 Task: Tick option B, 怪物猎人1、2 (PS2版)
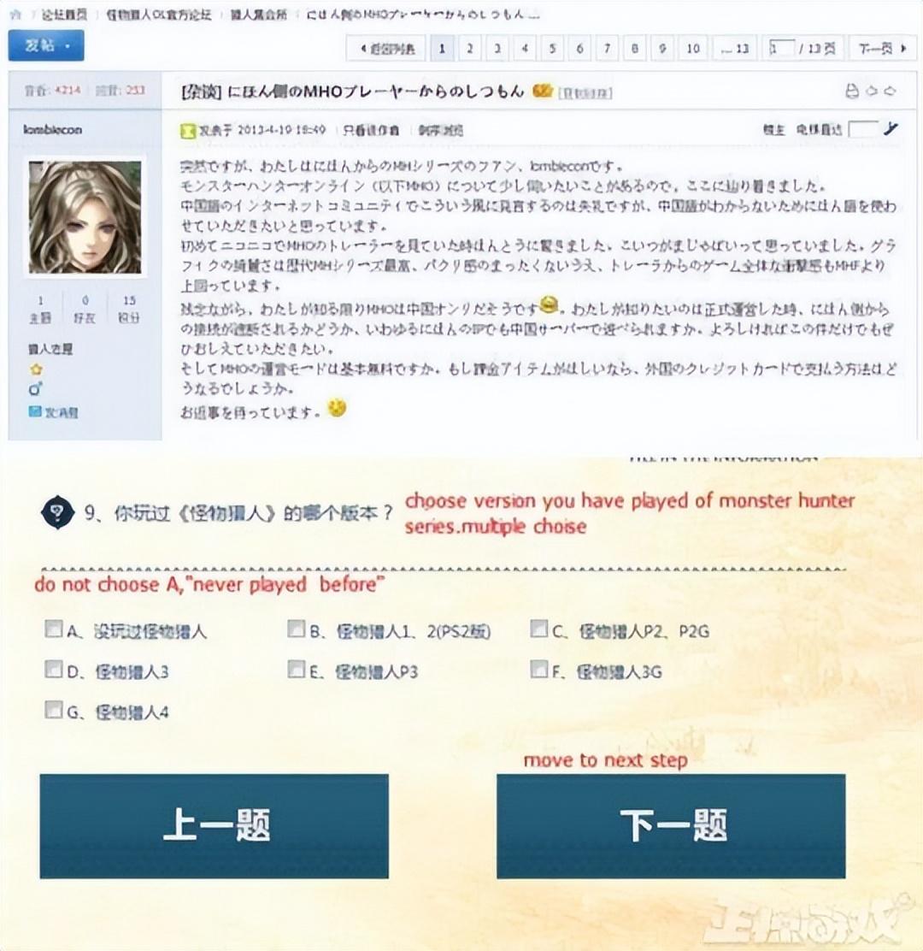[x=296, y=630]
